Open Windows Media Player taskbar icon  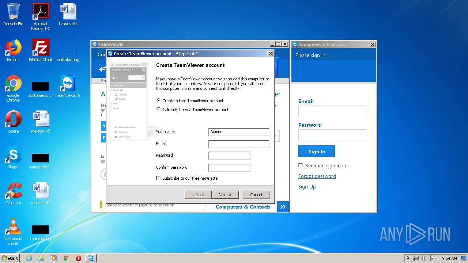[x=54, y=258]
